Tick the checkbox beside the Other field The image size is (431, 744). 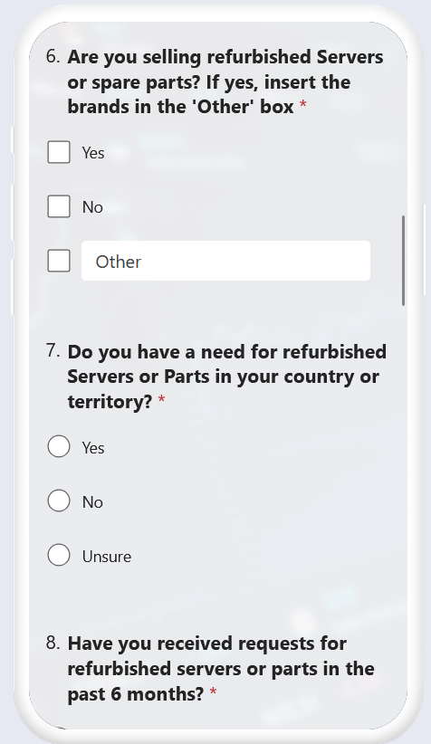tap(59, 261)
